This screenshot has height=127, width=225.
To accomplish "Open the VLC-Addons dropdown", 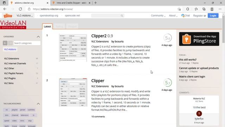I will coord(24,16).
